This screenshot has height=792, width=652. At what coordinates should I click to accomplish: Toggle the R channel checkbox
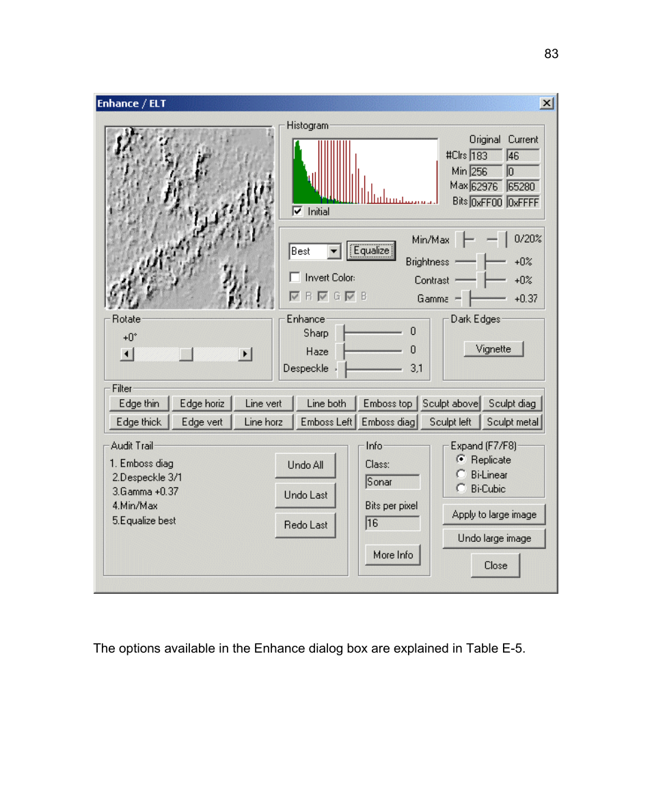pyautogui.click(x=295, y=296)
